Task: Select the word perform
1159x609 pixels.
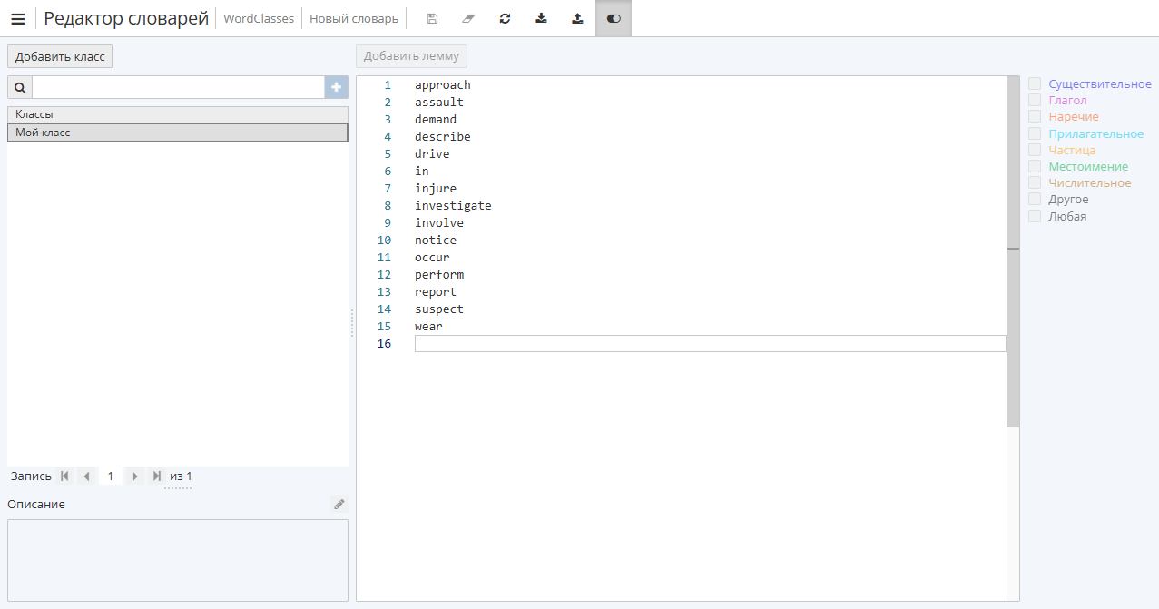Action: pyautogui.click(x=439, y=275)
